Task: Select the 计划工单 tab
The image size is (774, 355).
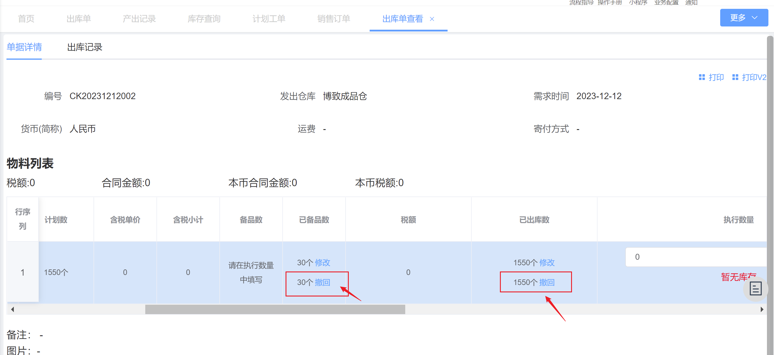Action: [269, 19]
